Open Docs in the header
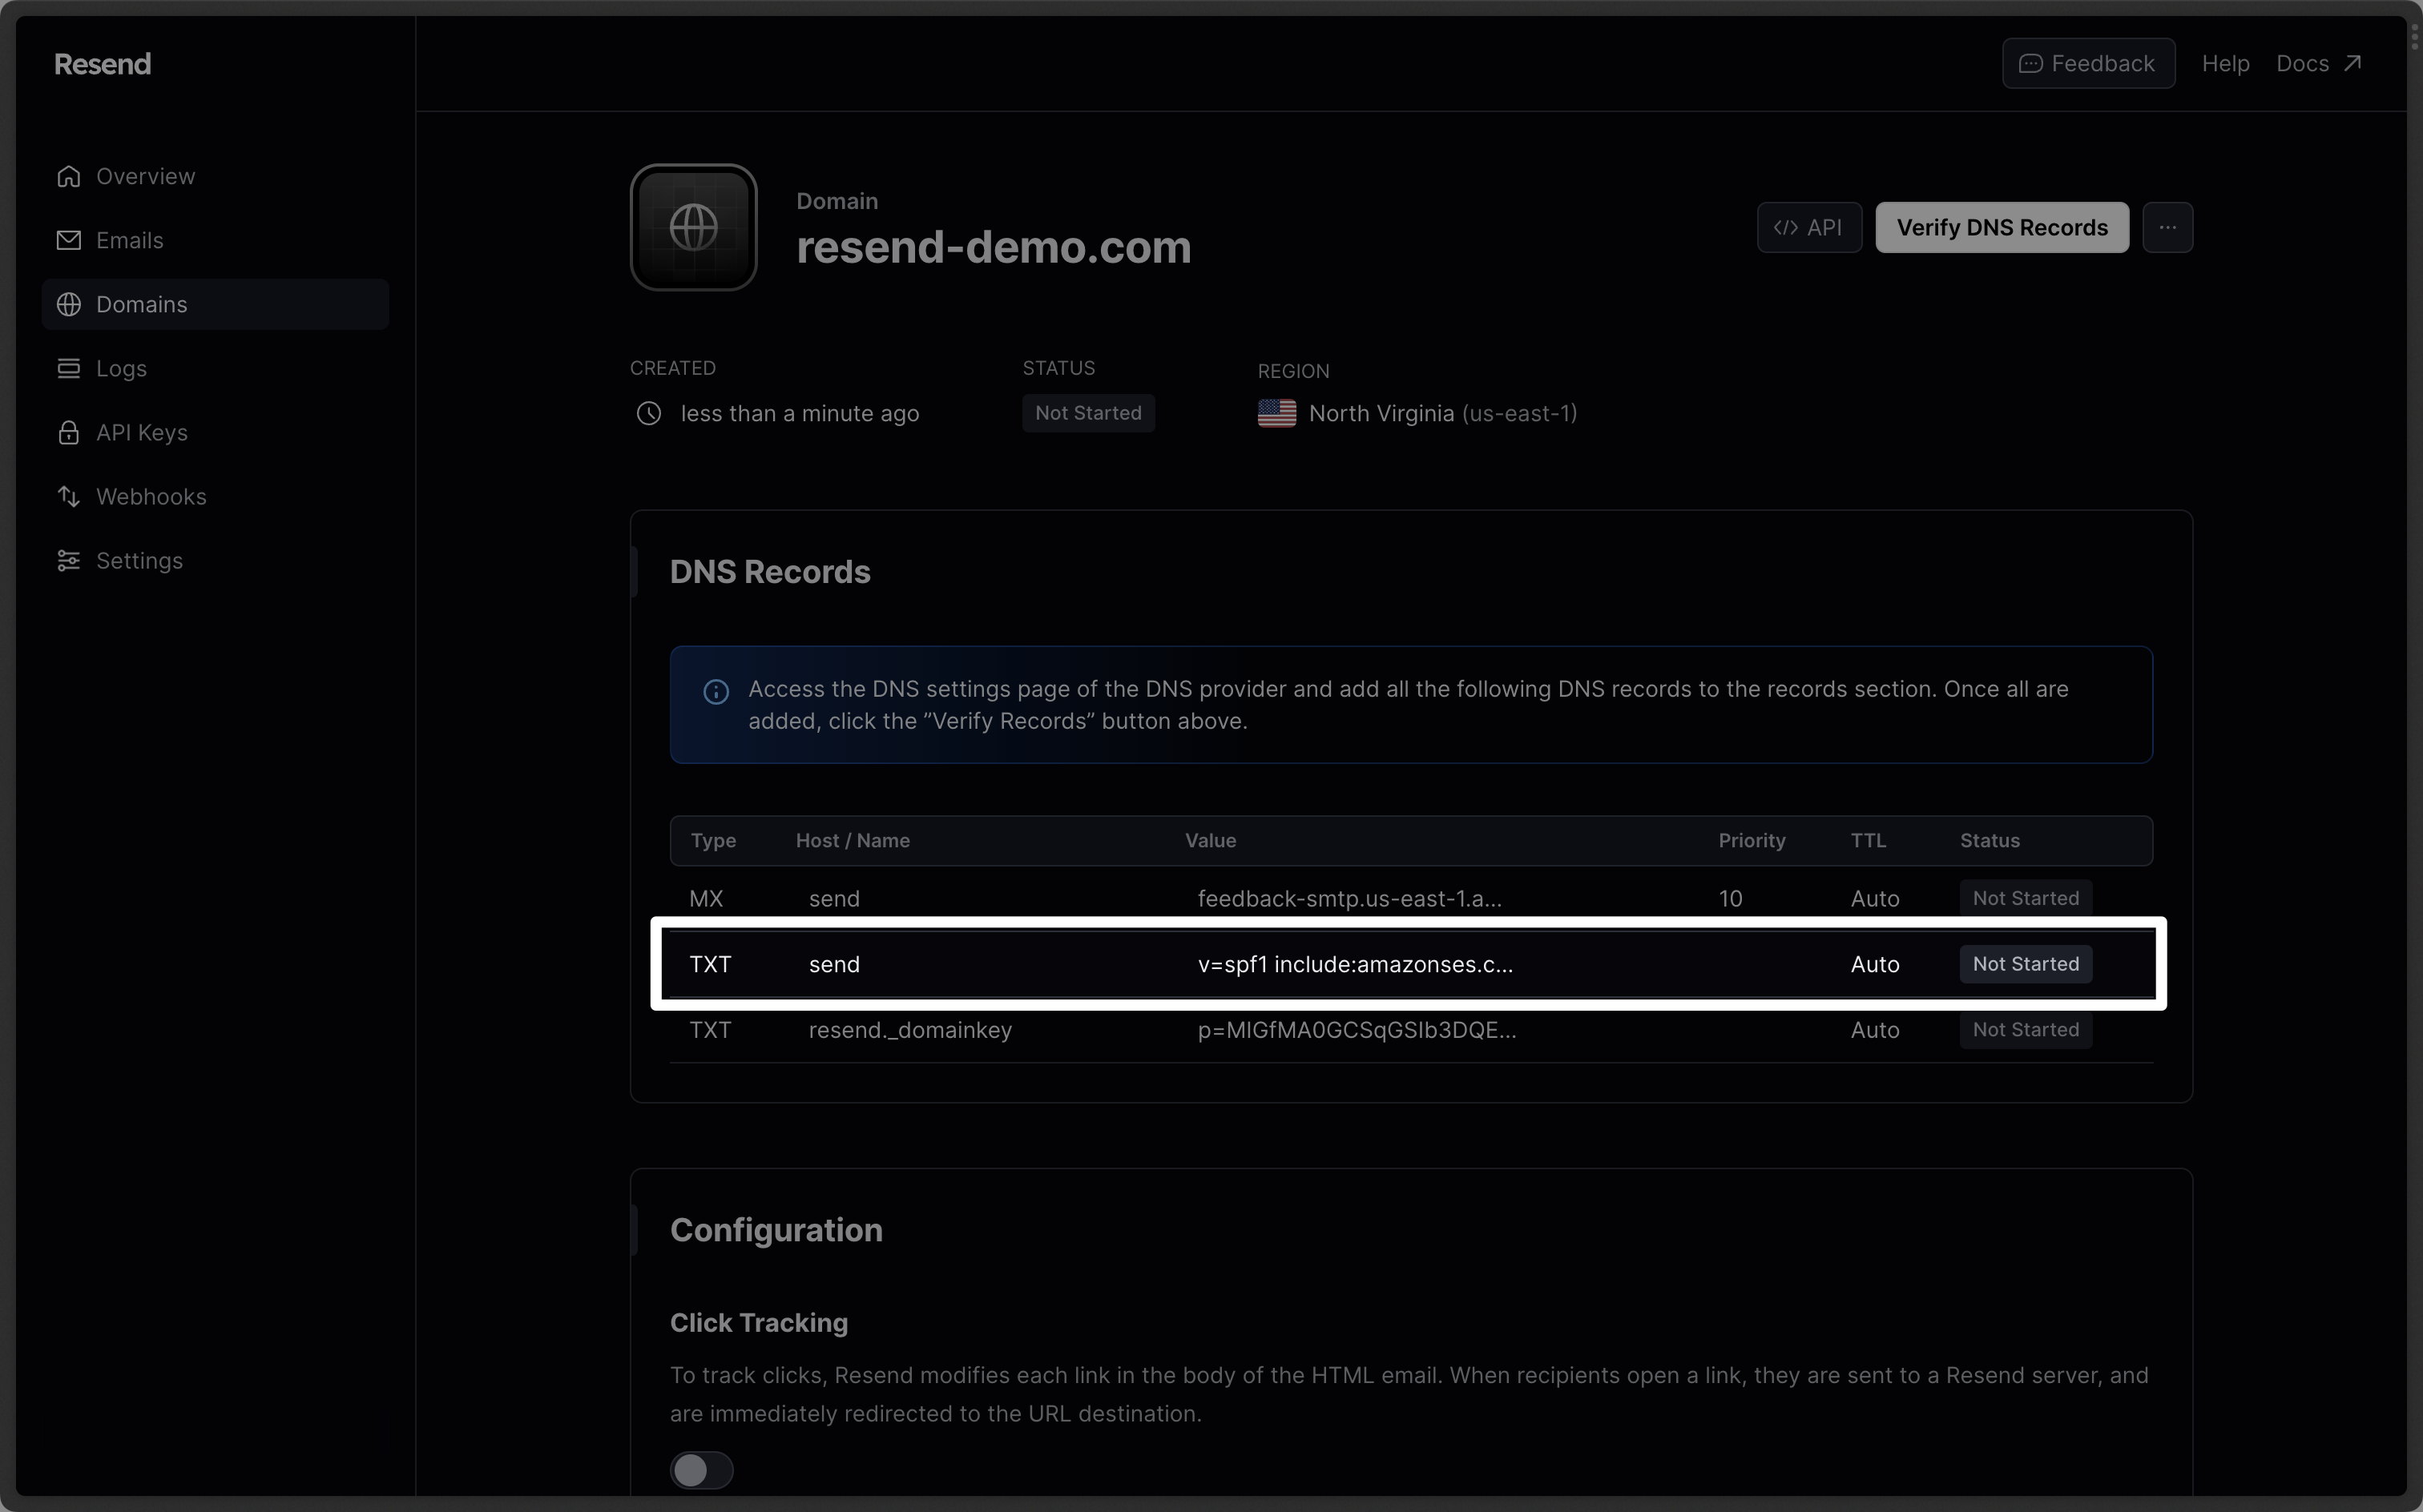The image size is (2423, 1512). click(x=2318, y=63)
